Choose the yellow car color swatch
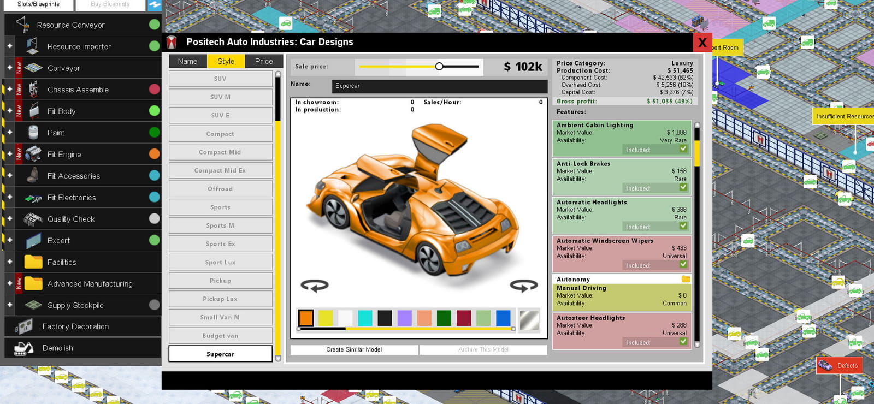 coord(326,318)
